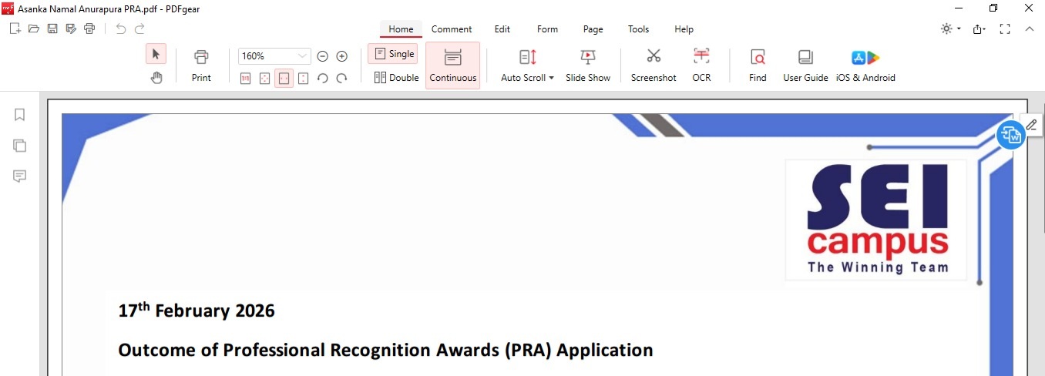
Task: Click the PDF to Word convert bubble
Action: point(1010,135)
